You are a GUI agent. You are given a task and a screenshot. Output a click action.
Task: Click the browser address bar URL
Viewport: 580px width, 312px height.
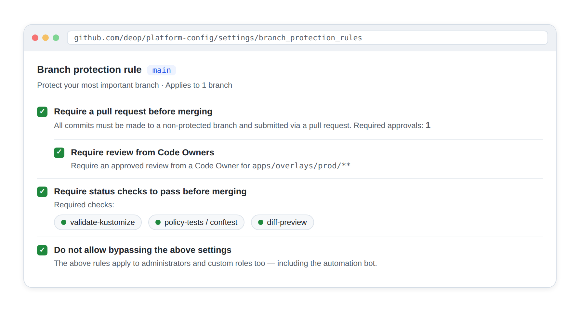[x=307, y=38]
